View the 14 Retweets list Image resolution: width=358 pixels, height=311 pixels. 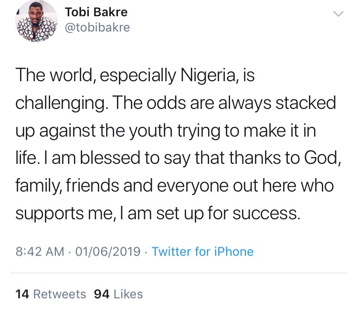pyautogui.click(x=51, y=294)
